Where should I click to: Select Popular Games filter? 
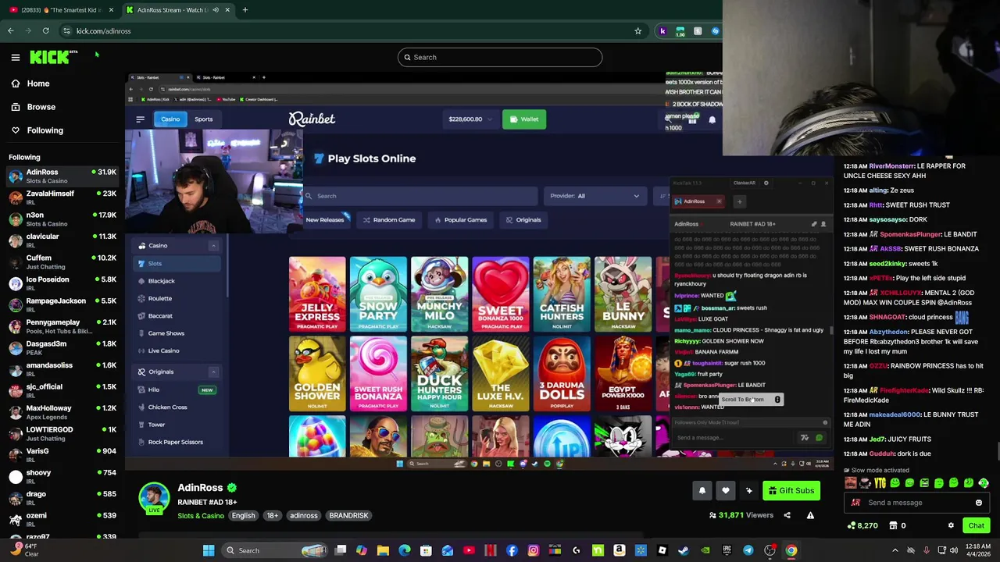[x=460, y=220]
